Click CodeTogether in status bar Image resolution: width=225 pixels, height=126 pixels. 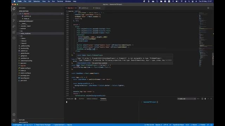click(17, 125)
